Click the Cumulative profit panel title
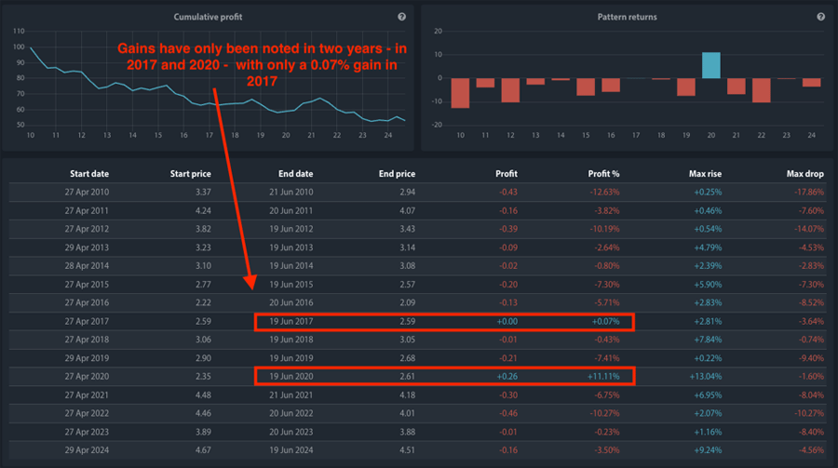Viewport: 838px width, 468px height. point(204,17)
